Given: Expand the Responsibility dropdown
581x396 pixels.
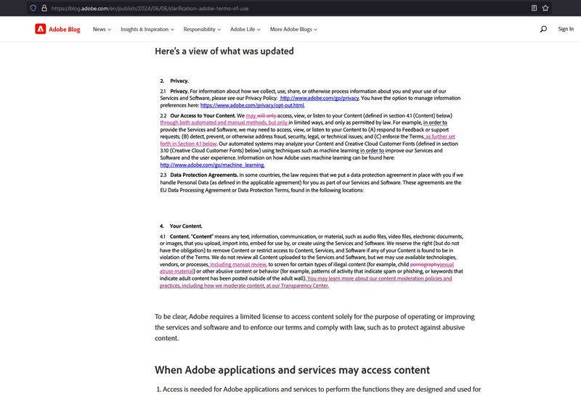Looking at the screenshot, I should tap(202, 29).
